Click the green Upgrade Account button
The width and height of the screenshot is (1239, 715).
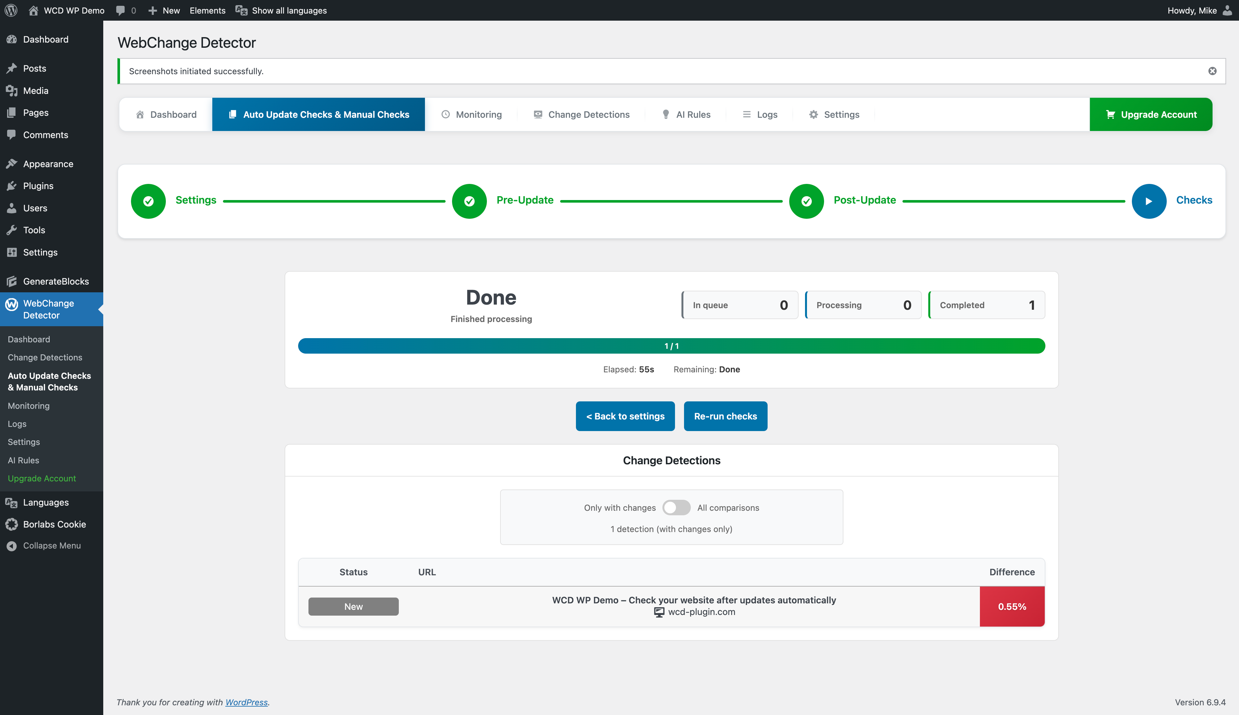click(1151, 115)
